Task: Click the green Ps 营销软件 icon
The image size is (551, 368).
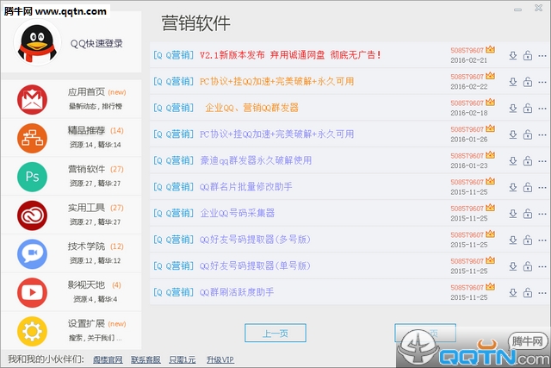Action: [34, 176]
